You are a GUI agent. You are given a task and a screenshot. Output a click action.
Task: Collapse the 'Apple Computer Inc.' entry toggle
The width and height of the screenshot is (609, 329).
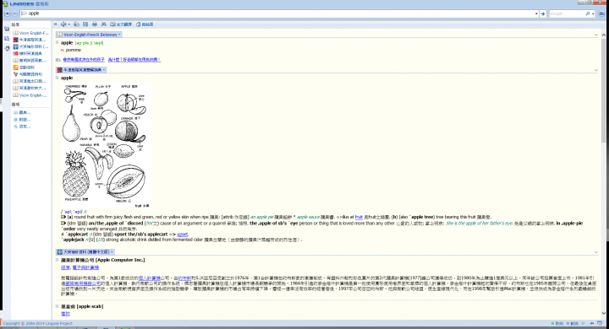(58, 260)
